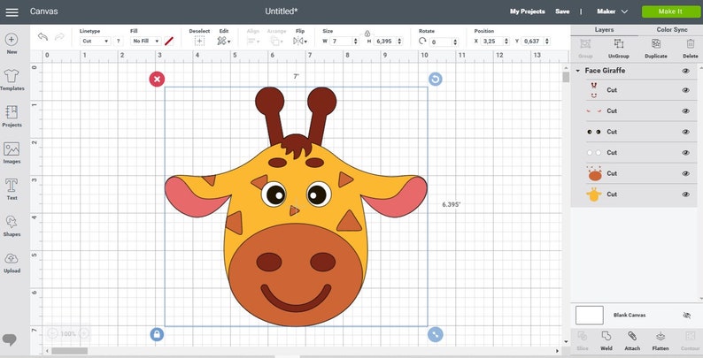Toggle the size aspect ratio lock
703x358 pixels.
tap(367, 34)
